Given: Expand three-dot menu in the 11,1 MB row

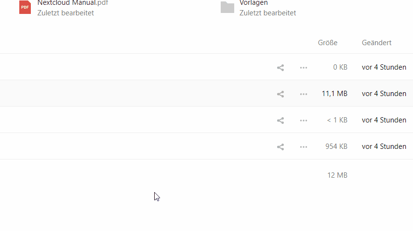Looking at the screenshot, I should pyautogui.click(x=304, y=94).
